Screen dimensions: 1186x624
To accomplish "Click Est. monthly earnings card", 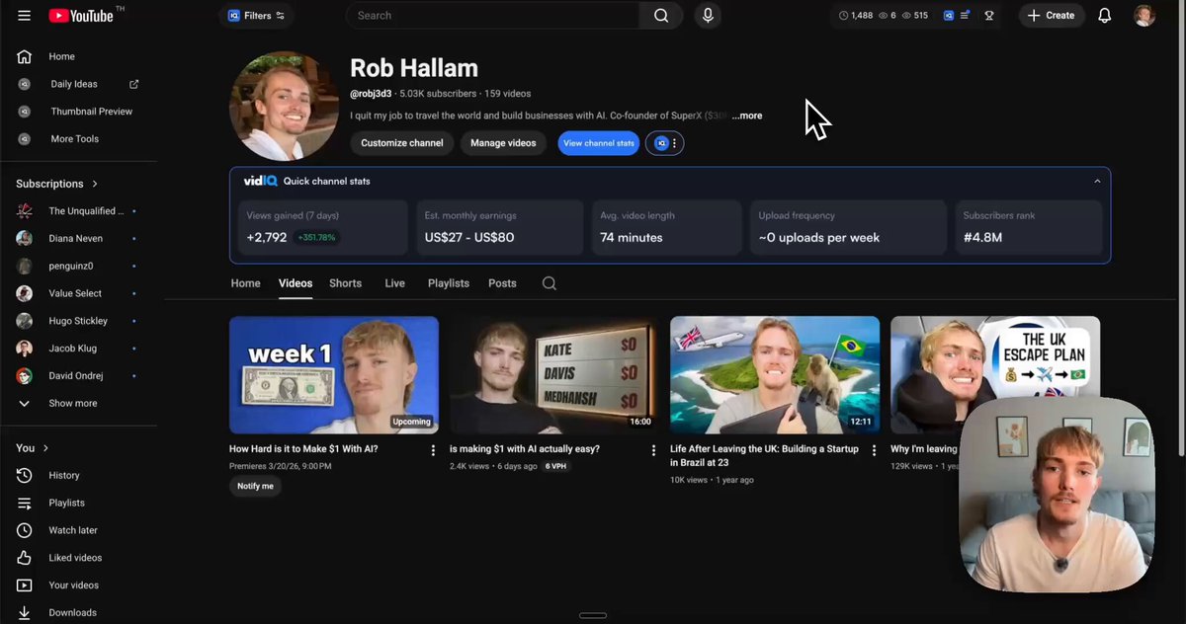I will click(x=501, y=227).
